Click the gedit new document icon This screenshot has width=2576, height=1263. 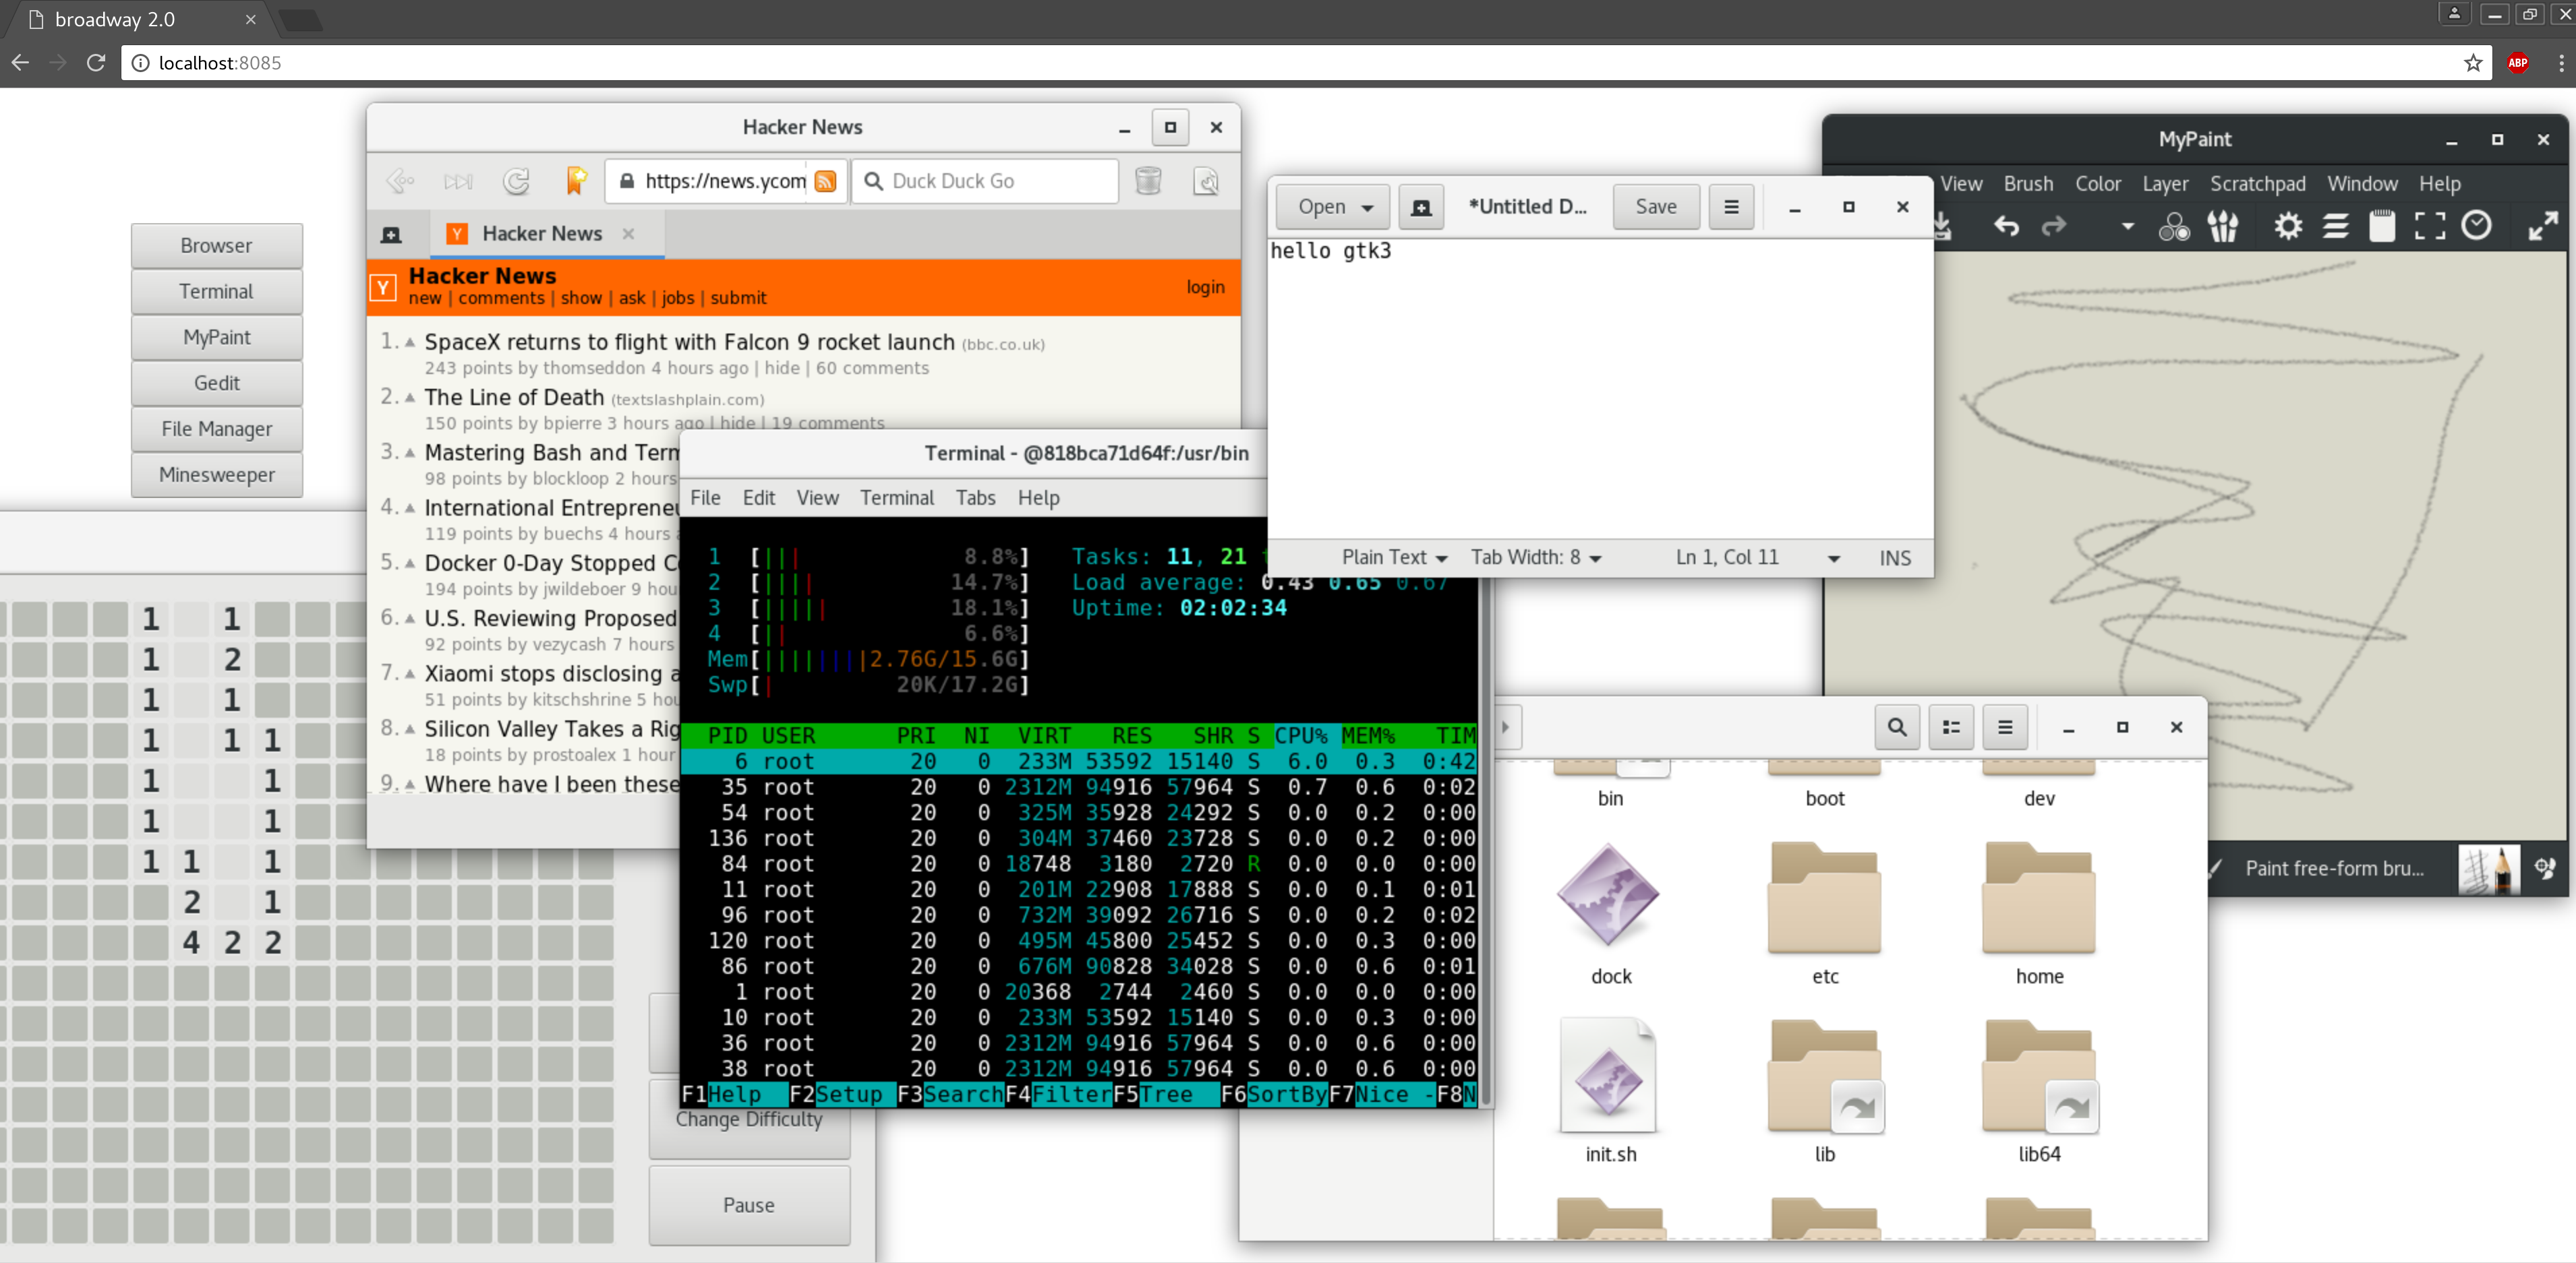coord(1420,207)
